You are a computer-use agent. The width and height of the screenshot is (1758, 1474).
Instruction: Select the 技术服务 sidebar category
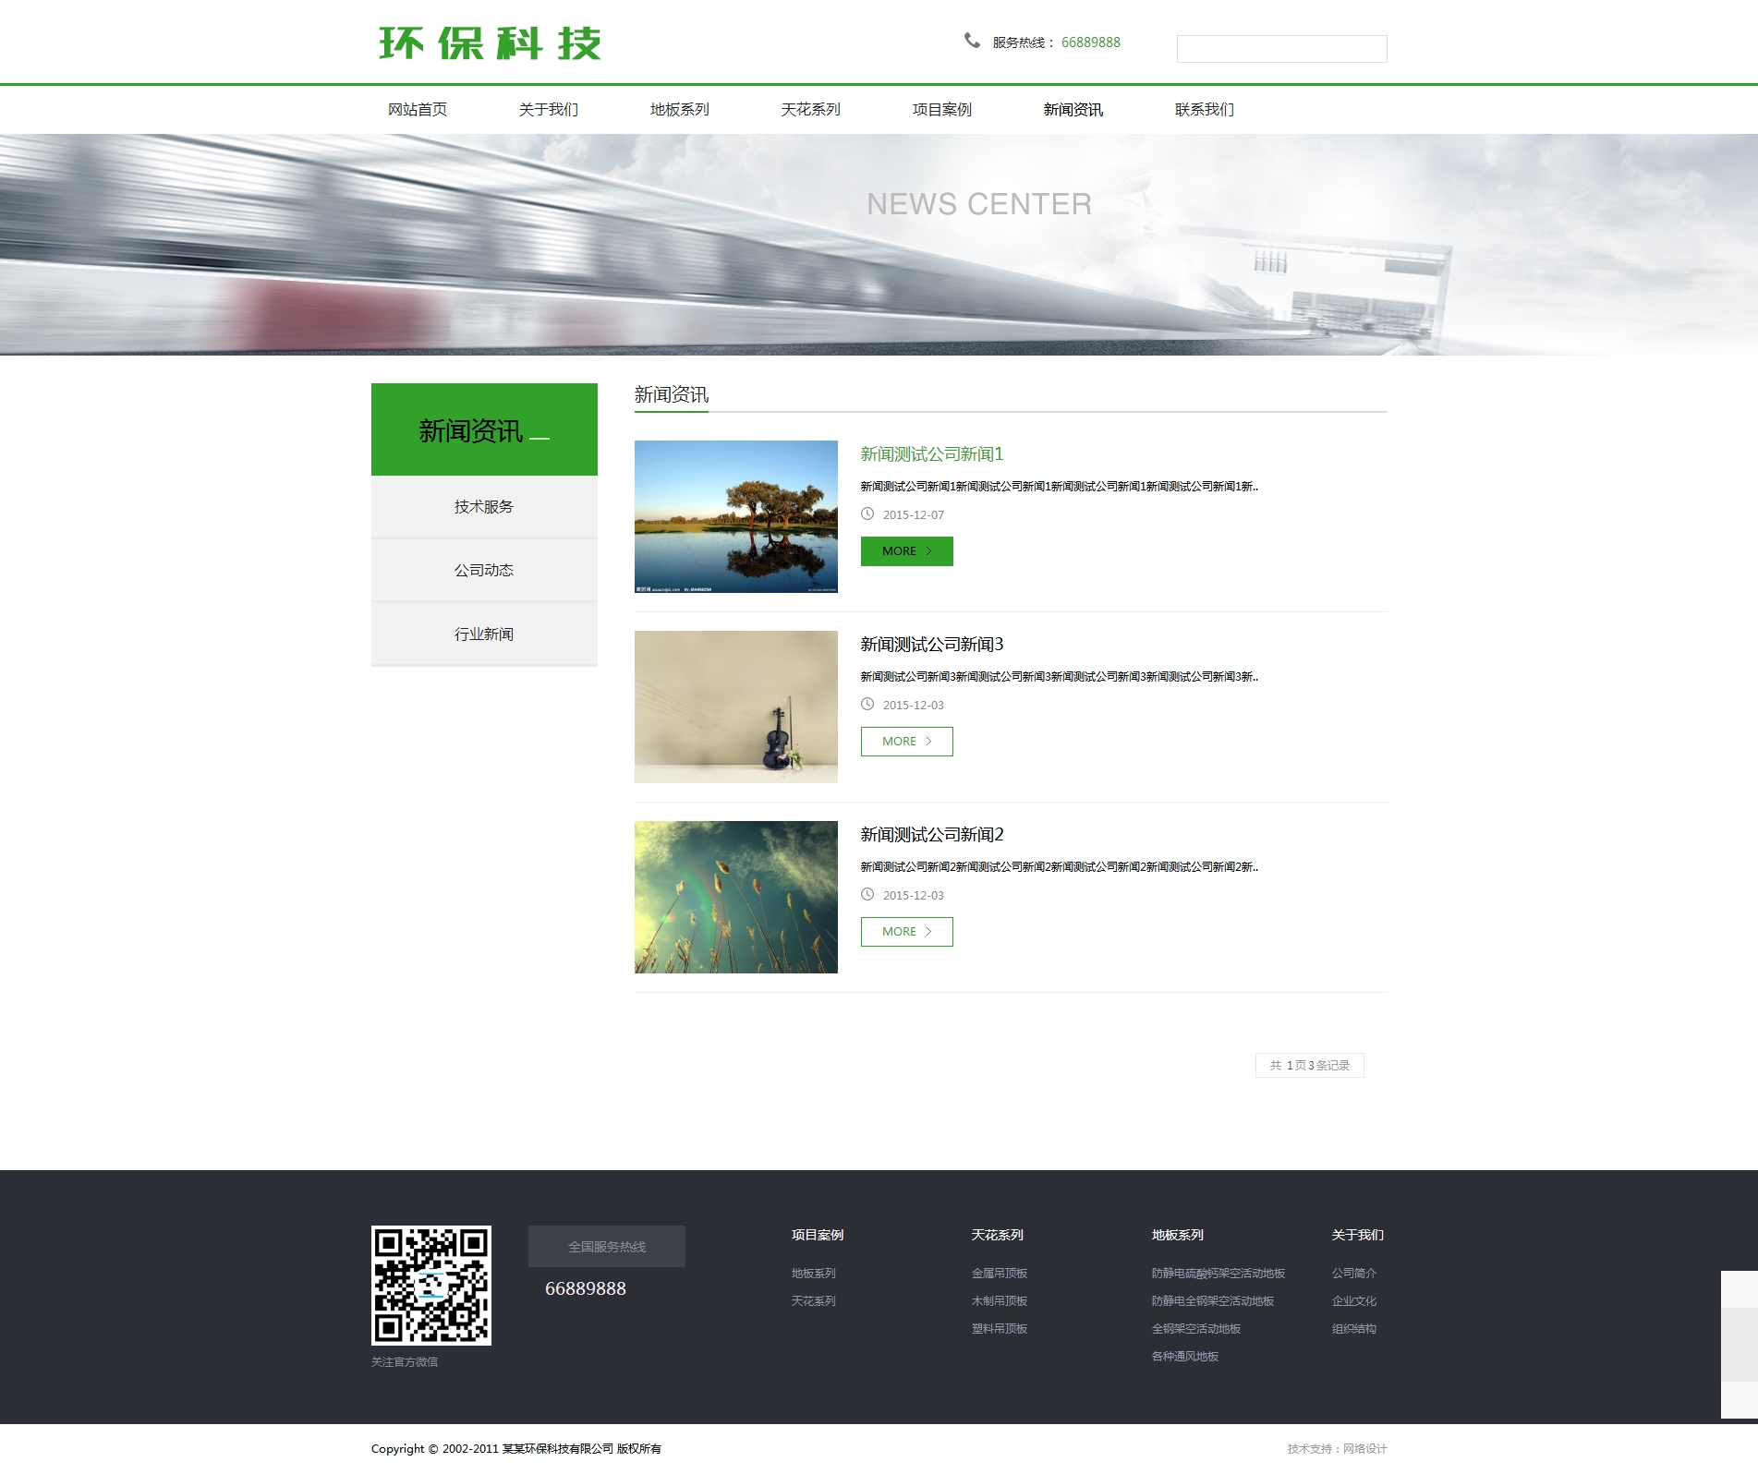pos(484,507)
